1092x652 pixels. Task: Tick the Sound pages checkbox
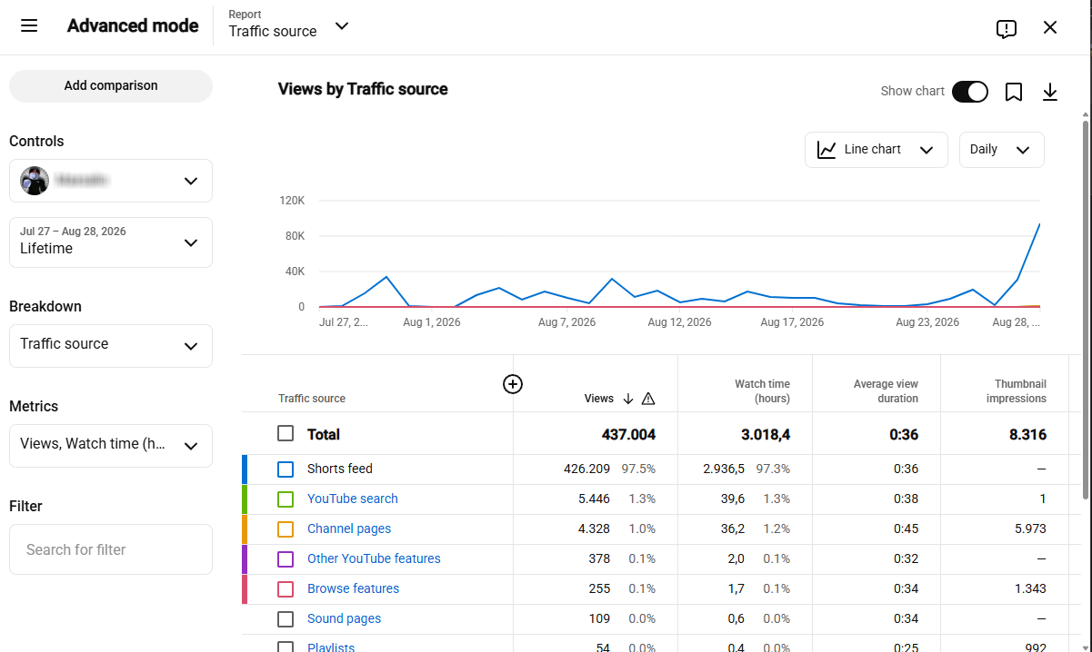tap(286, 619)
